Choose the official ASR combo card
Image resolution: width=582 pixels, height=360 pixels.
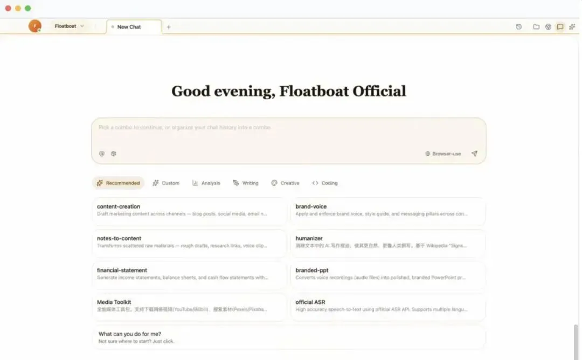388,307
